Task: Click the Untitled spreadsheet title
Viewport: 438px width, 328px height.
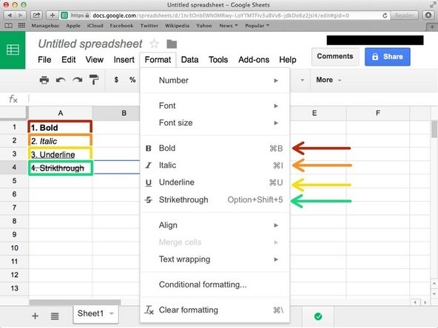Action: pyautogui.click(x=90, y=44)
